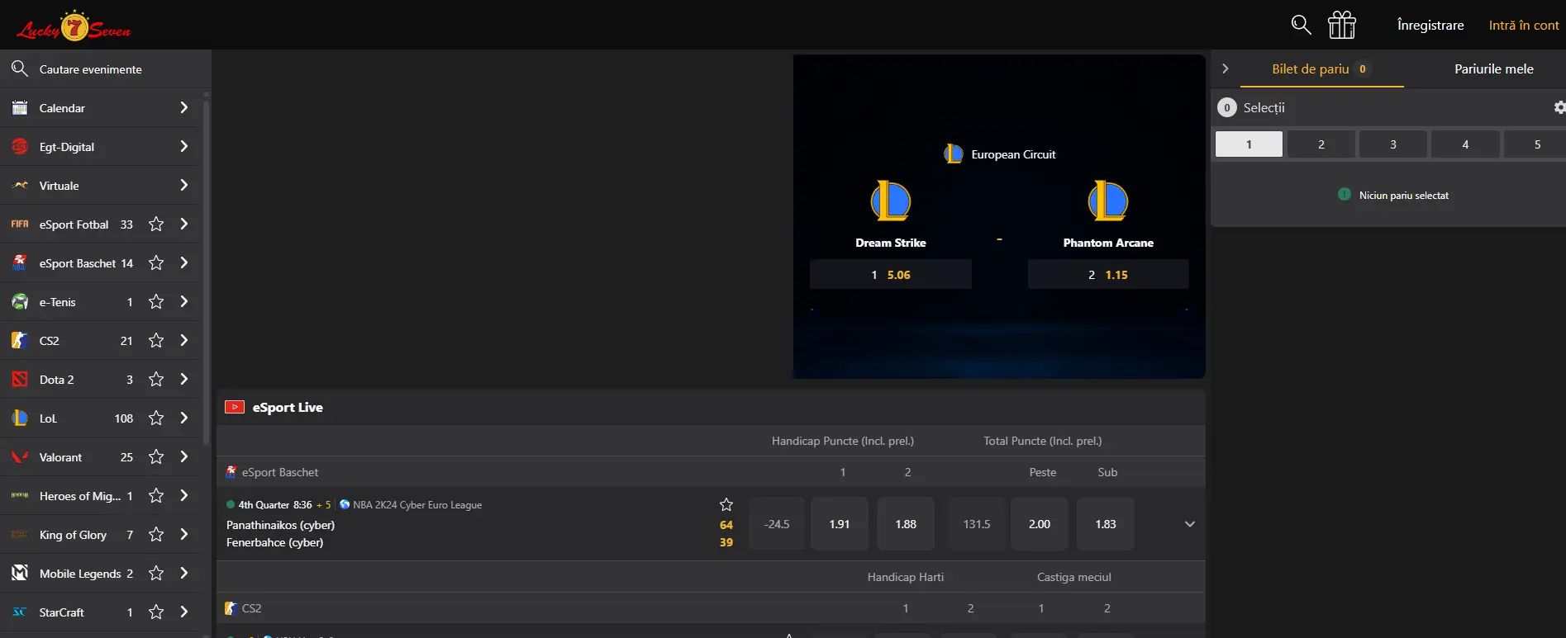Click the CS2 game icon in sidebar
The image size is (1566, 638).
pos(20,341)
